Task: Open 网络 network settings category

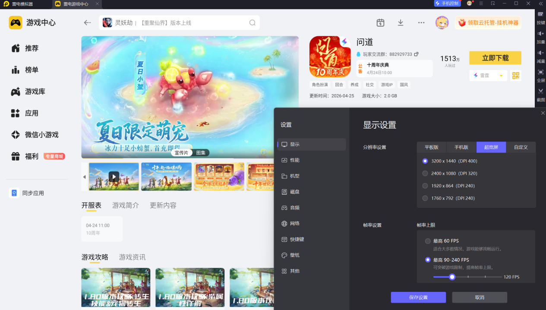Action: [311, 224]
